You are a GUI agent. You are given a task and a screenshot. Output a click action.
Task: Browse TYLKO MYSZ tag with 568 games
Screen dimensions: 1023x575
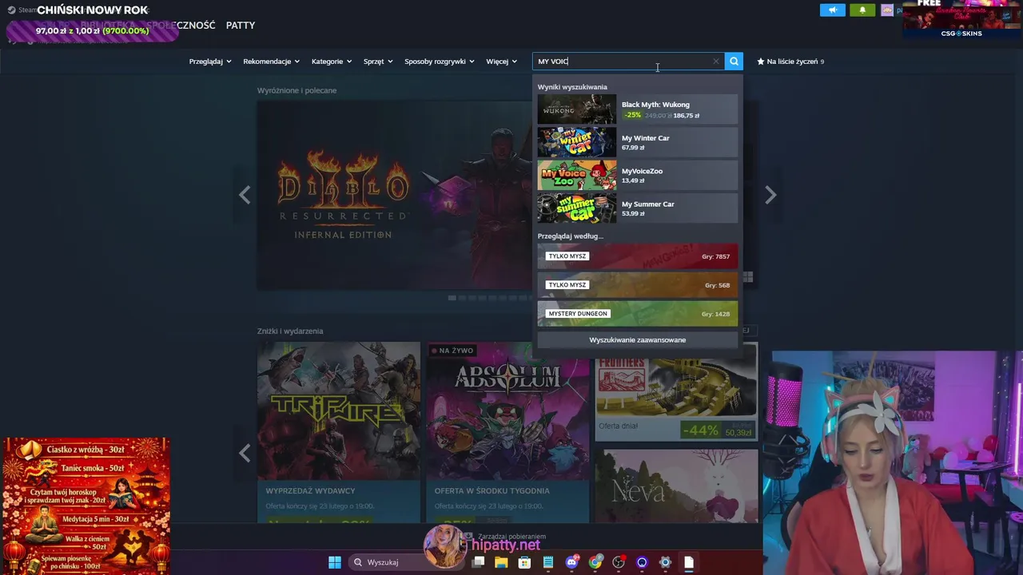[638, 285]
